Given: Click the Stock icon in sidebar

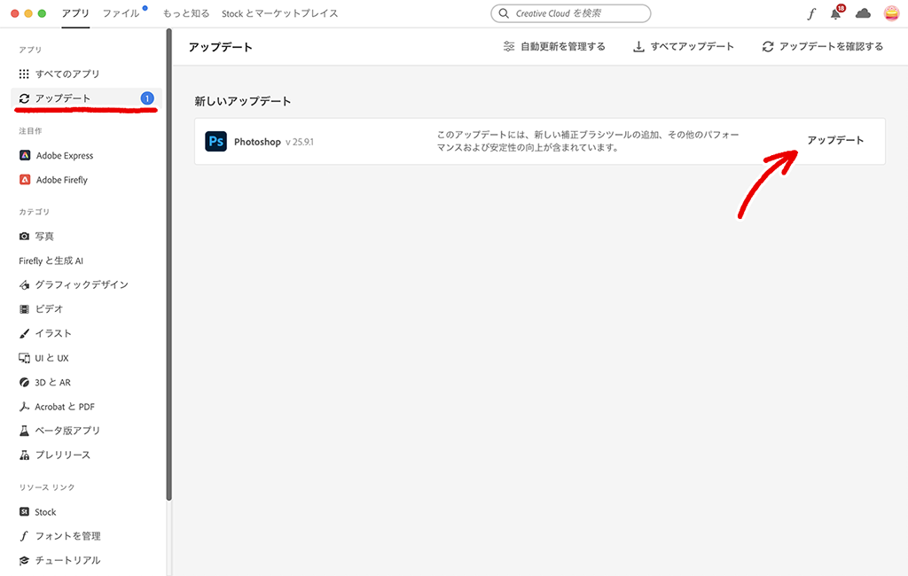Looking at the screenshot, I should [24, 511].
